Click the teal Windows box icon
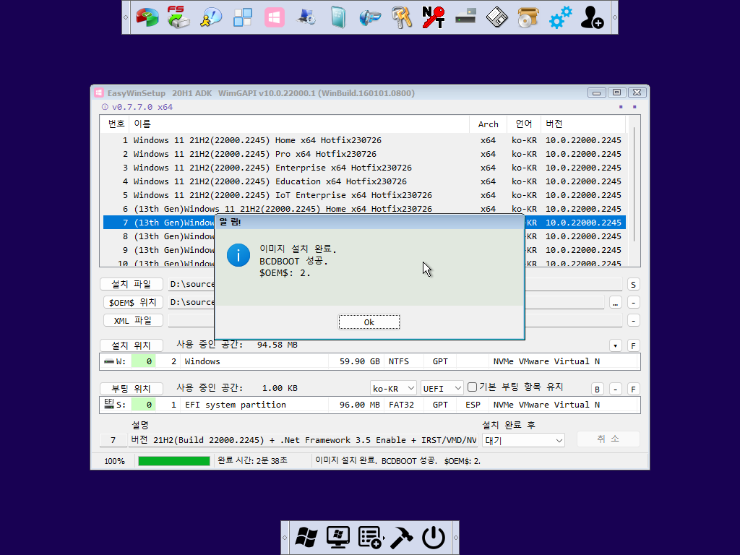Viewport: 740px width, 555px height. [338, 17]
